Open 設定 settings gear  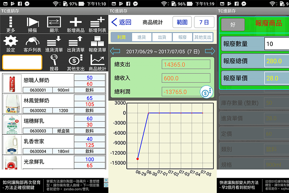coord(11,44)
